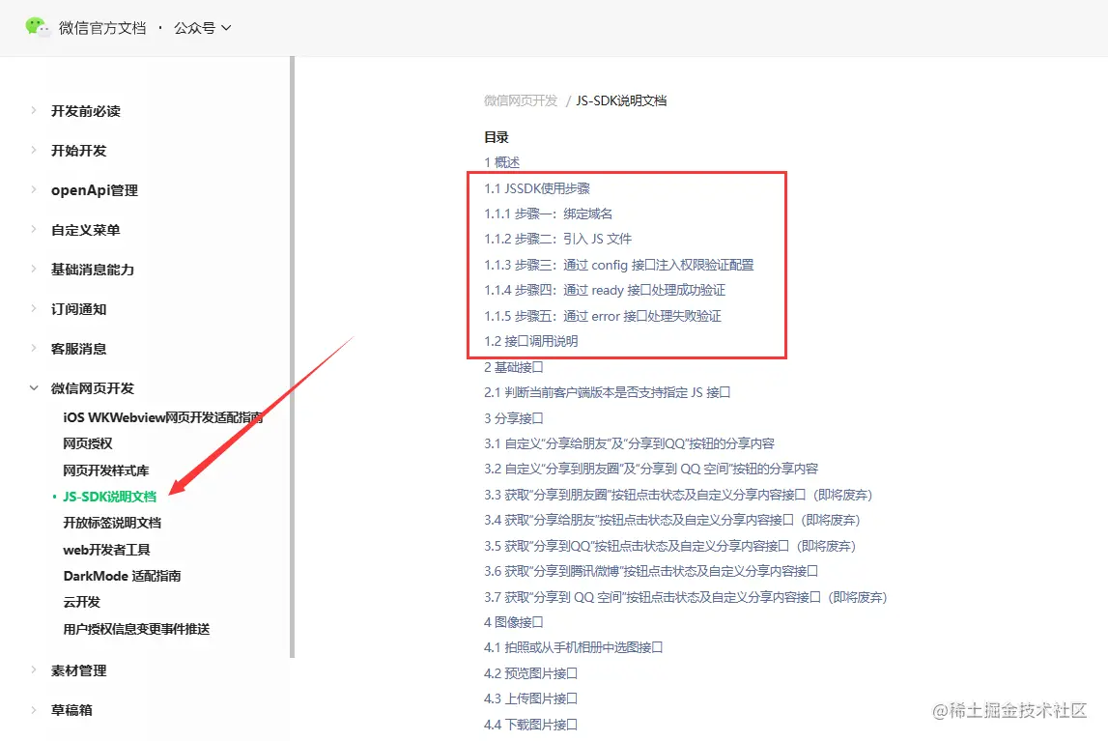Open the 网页授权 page
This screenshot has height=741, width=1108.
[88, 443]
